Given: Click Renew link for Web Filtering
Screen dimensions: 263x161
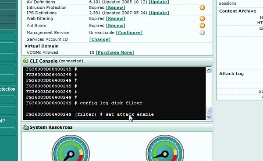Looking at the screenshot, I should (x=116, y=18).
